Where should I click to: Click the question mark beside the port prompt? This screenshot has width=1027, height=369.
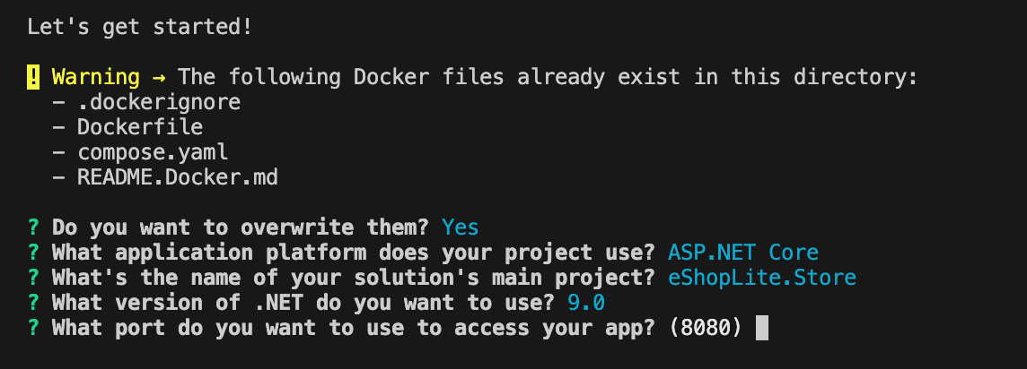[x=33, y=327]
